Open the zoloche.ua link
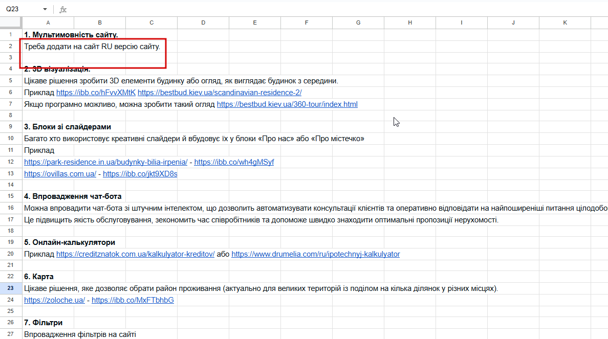Image resolution: width=608 pixels, height=339 pixels. 54,300
